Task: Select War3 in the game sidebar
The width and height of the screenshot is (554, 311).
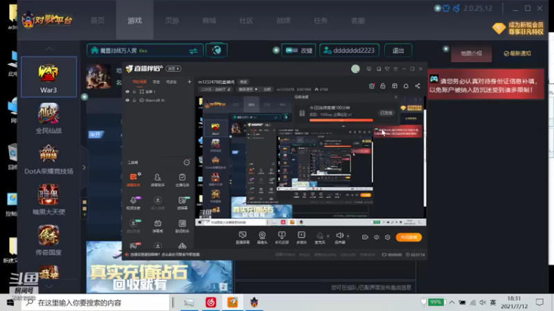Action: [x=48, y=77]
